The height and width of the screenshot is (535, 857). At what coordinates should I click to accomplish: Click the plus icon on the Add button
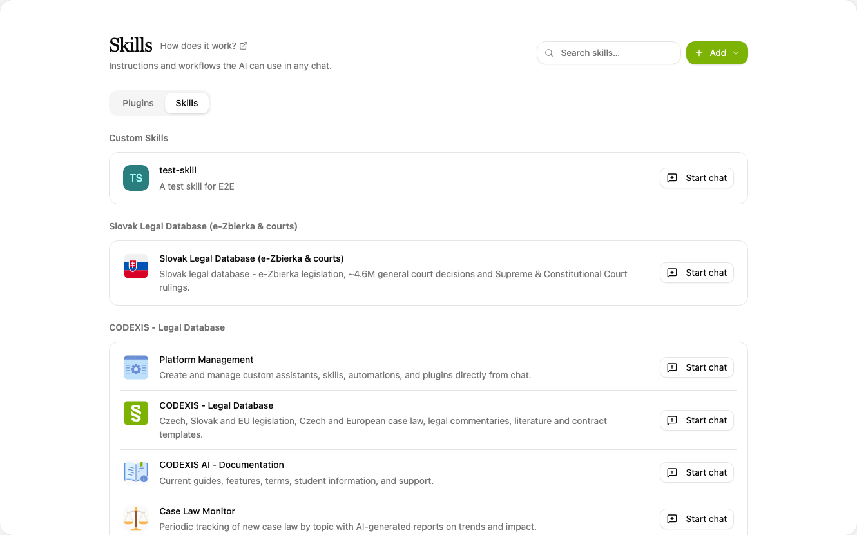[x=699, y=53]
